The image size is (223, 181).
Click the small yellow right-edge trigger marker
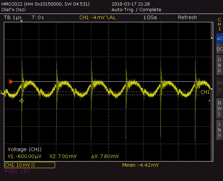[209, 101]
